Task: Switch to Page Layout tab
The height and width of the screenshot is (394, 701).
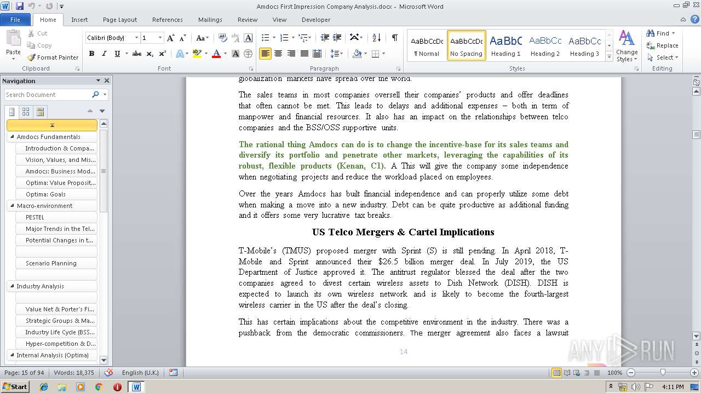Action: point(120,20)
